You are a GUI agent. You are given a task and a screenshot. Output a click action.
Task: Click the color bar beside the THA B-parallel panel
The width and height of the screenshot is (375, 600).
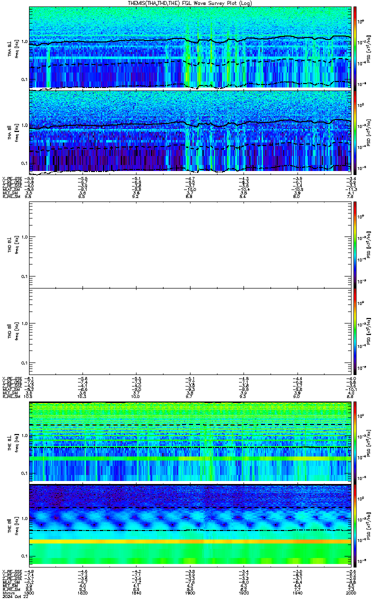(355, 131)
